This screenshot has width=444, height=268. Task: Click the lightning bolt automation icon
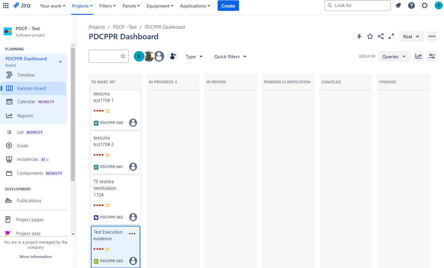359,36
